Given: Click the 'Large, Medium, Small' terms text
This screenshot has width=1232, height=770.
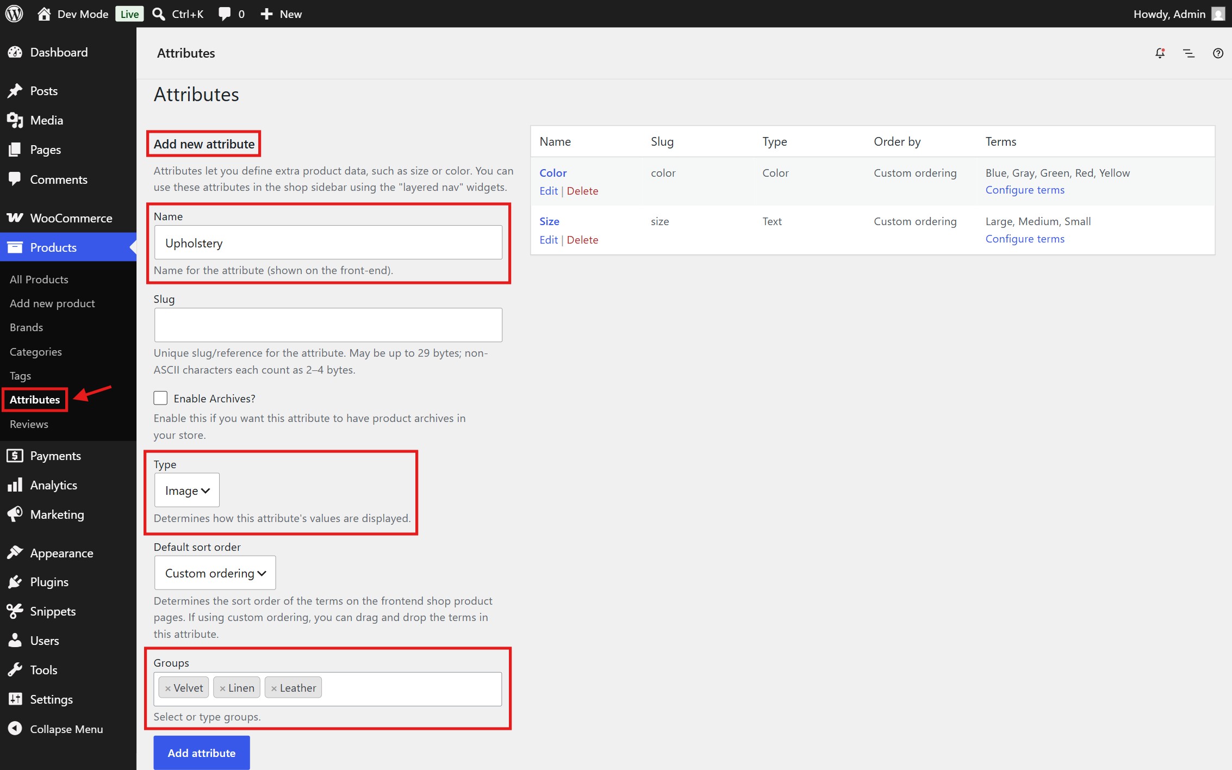Looking at the screenshot, I should tap(1038, 221).
